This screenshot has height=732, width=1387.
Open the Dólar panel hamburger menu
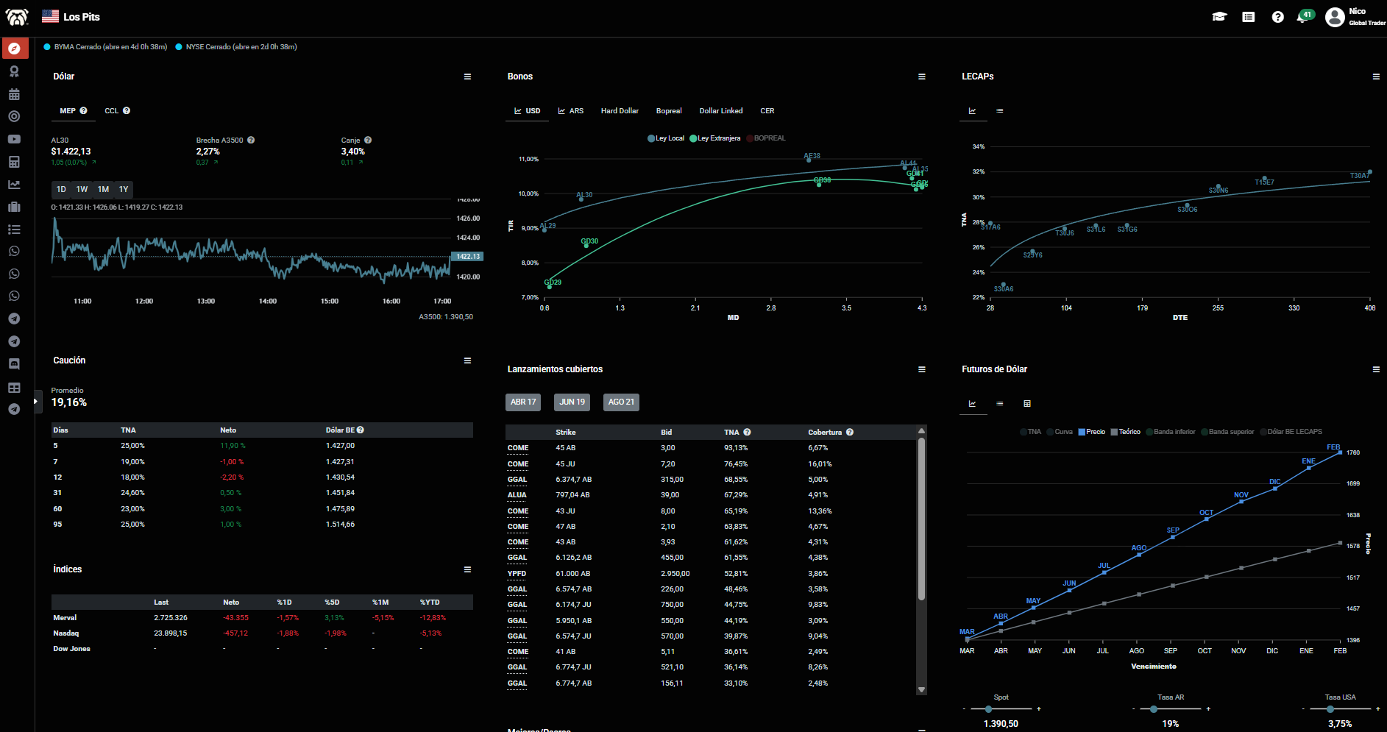coord(467,77)
